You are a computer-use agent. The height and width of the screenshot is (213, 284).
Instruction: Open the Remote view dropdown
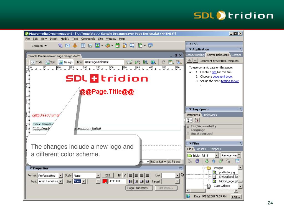click(239, 155)
